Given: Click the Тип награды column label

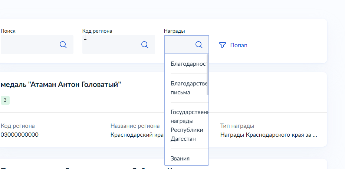Looking at the screenshot, I should coord(237,126).
